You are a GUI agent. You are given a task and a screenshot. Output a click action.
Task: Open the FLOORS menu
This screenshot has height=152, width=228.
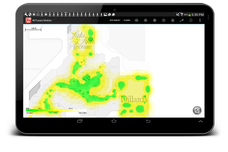(x=127, y=20)
